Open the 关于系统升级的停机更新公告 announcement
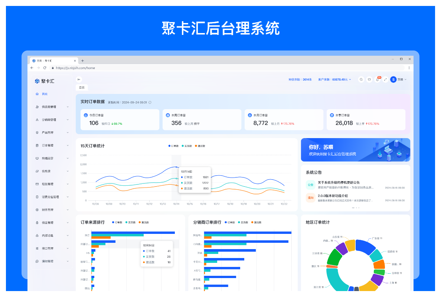Image resolution: width=441 pixels, height=297 pixels. [x=339, y=183]
